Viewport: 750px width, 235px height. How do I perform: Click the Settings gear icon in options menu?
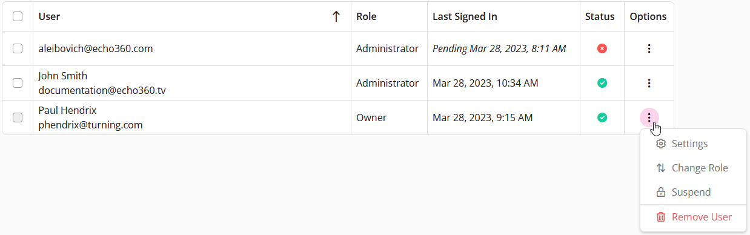point(661,144)
